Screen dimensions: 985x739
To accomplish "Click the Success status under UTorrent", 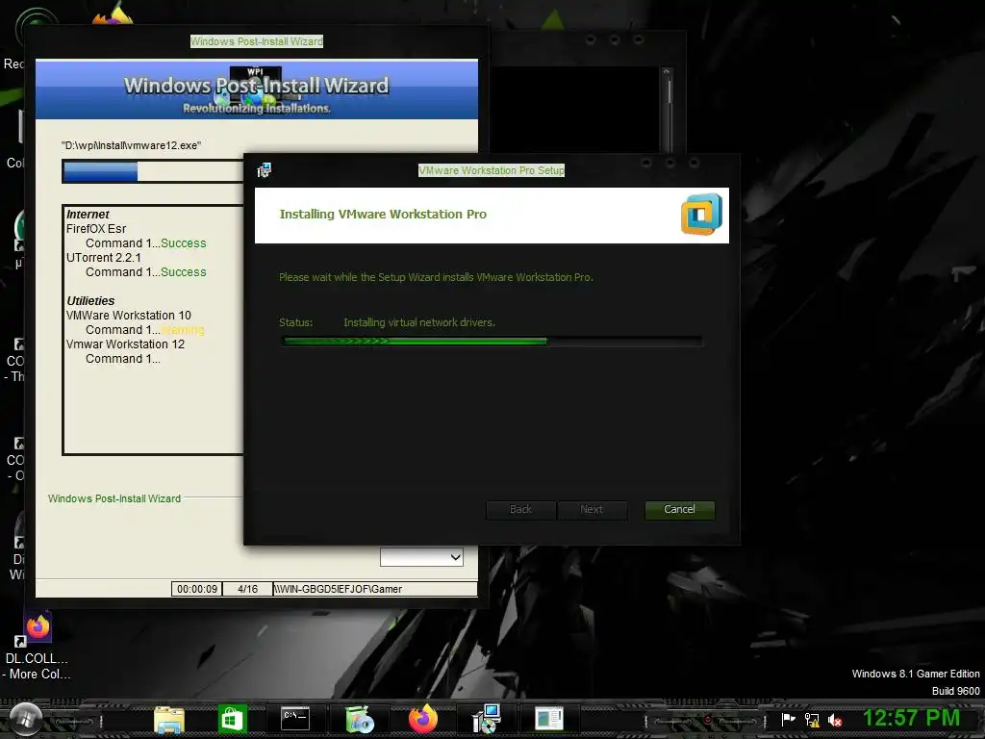I will 184,272.
